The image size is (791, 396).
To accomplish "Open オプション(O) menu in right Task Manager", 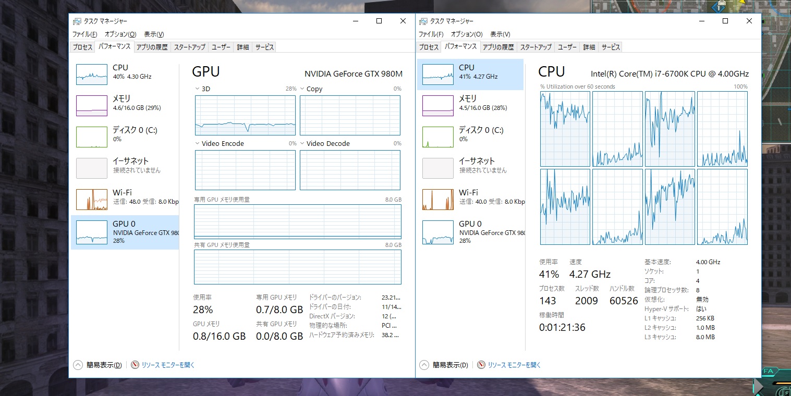I will pyautogui.click(x=467, y=34).
